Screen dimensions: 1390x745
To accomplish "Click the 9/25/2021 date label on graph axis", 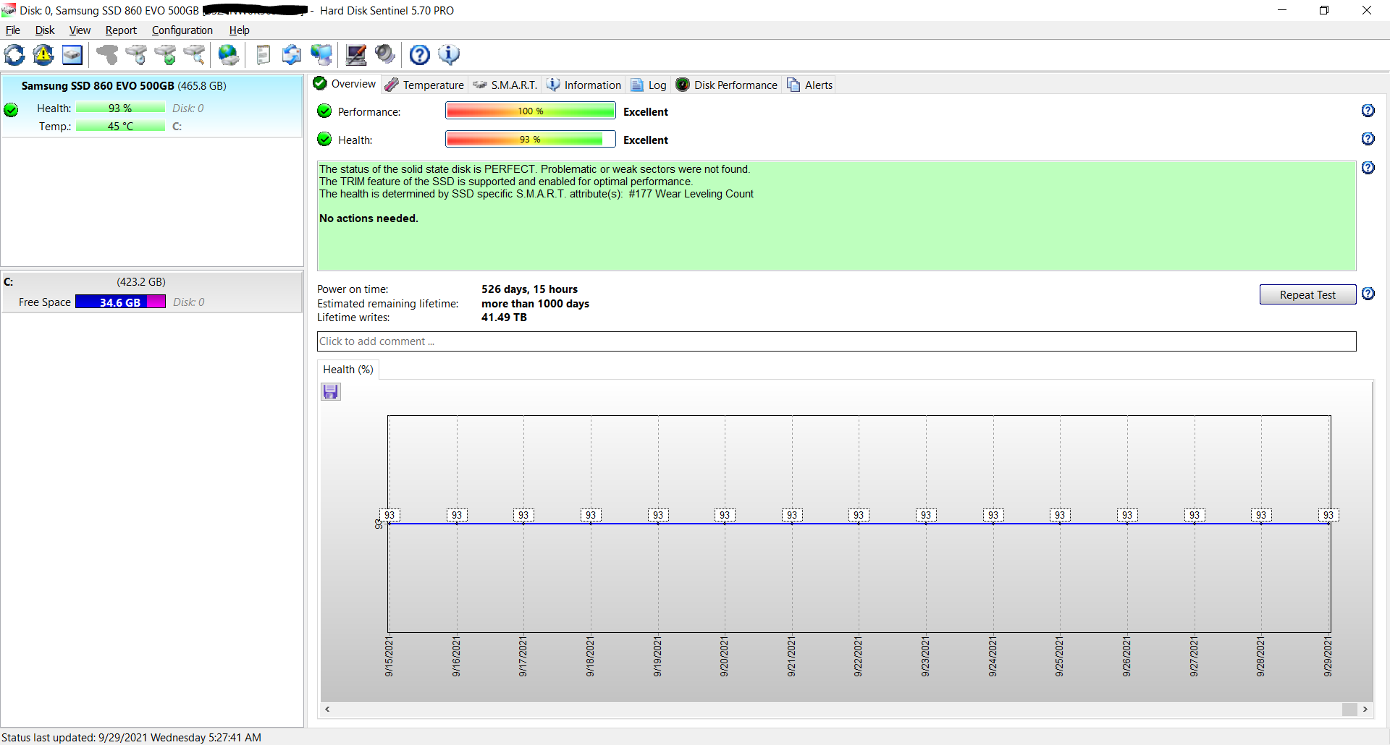I will click(x=1059, y=657).
